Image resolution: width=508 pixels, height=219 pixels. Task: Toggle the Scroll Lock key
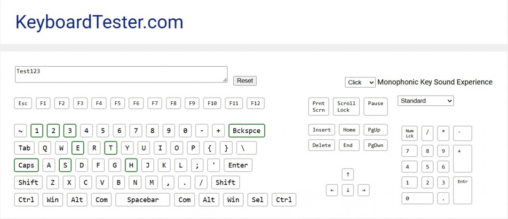[x=347, y=106]
